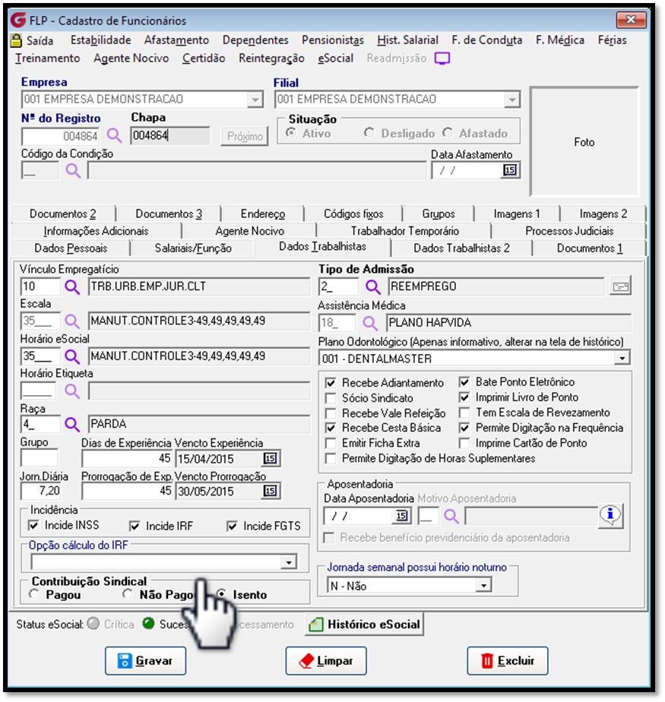665x702 pixels.
Task: Search Tipo de Admissão with magnifier
Action: coord(373,286)
